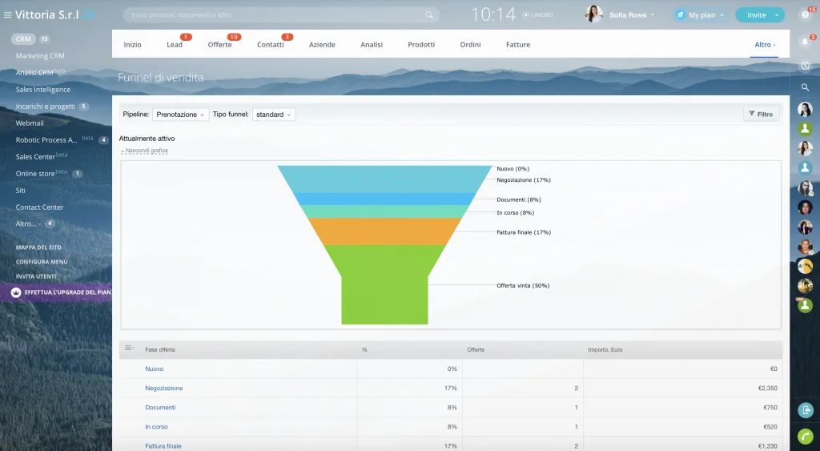
Task: Expand the Pipeline Prenotazione dropdown
Action: (x=180, y=115)
